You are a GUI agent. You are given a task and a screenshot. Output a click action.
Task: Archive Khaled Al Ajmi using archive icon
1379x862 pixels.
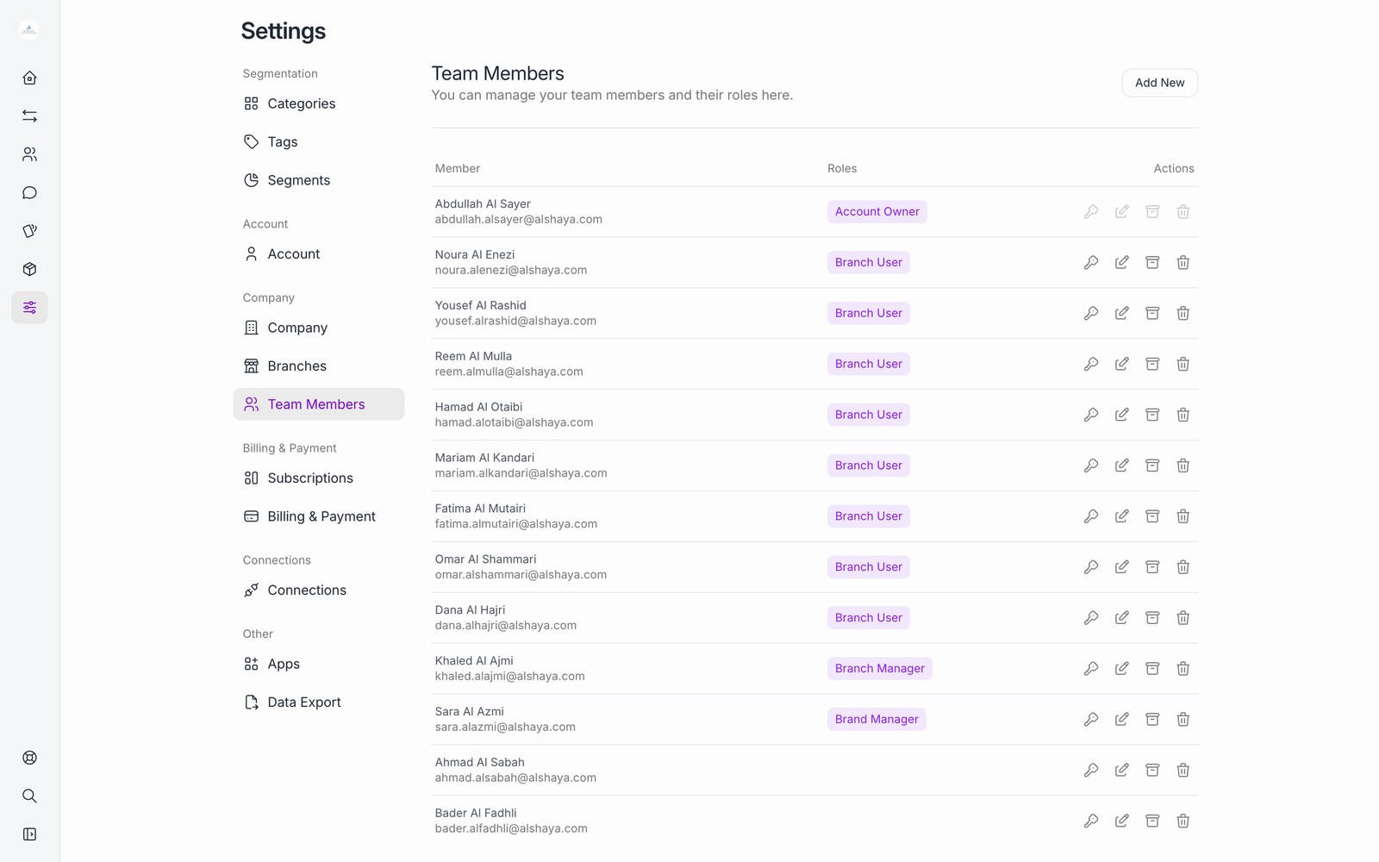pos(1152,669)
